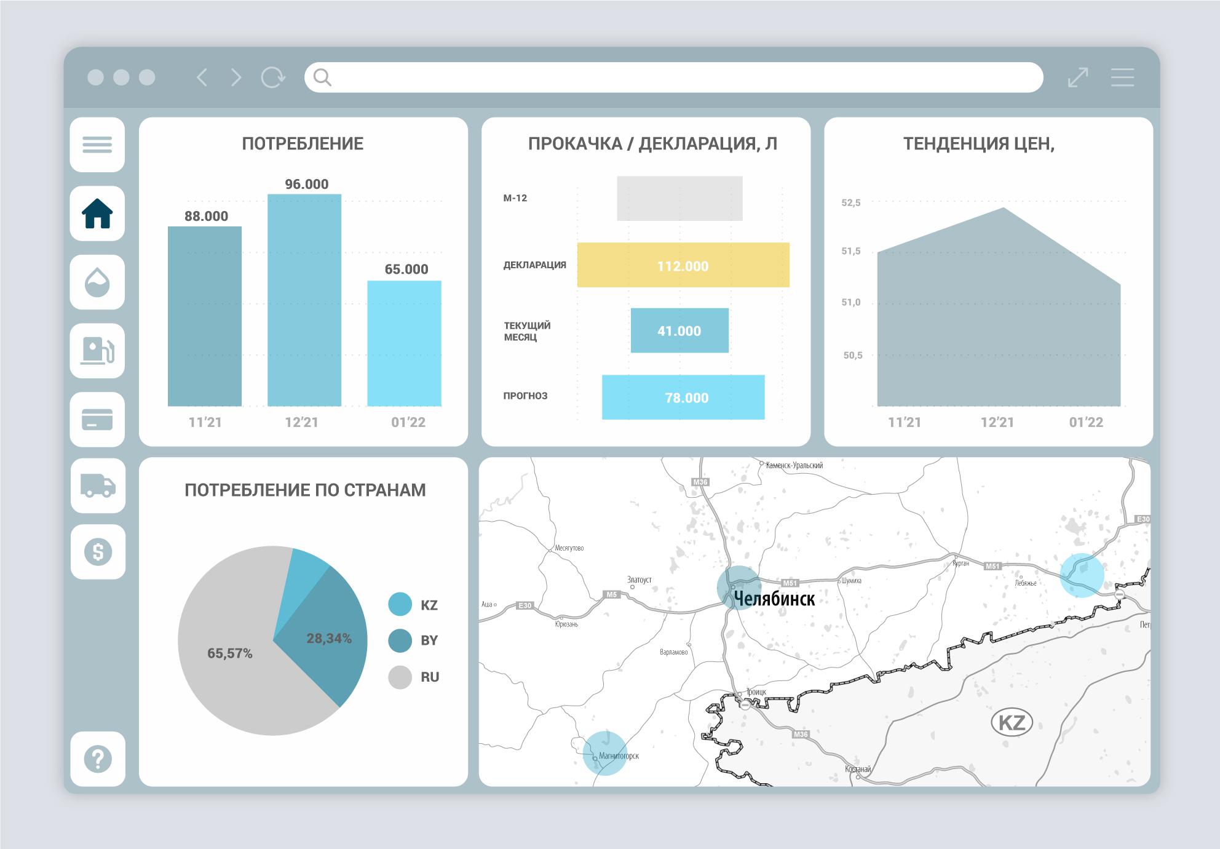
Task: Click the KZ oval label on the map
Action: click(1012, 722)
